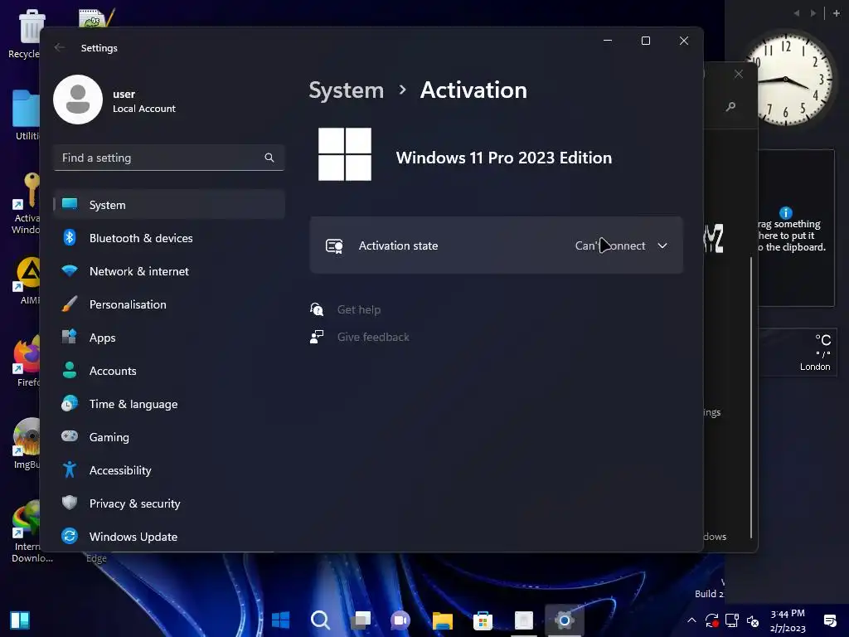Image resolution: width=849 pixels, height=637 pixels.
Task: Close the window behind Settings
Action: pos(739,74)
